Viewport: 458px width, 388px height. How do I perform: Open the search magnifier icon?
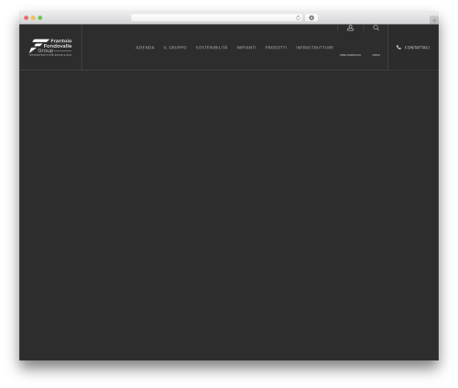click(376, 28)
